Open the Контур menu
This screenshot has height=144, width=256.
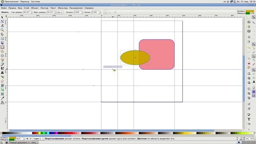(44, 8)
